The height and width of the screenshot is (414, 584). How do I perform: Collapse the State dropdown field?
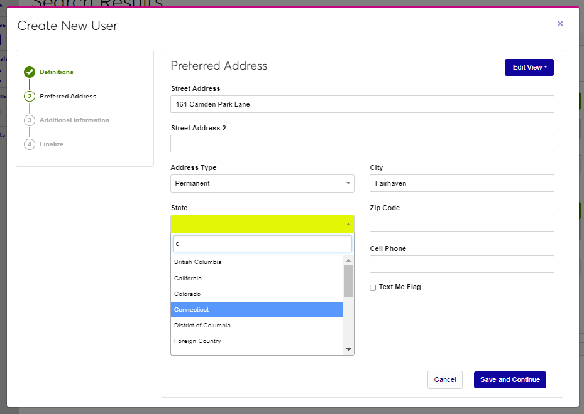coord(262,223)
